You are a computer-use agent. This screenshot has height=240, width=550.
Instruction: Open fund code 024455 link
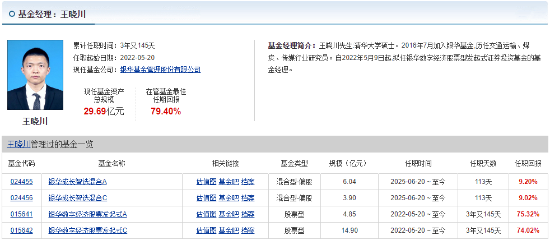pyautogui.click(x=21, y=182)
